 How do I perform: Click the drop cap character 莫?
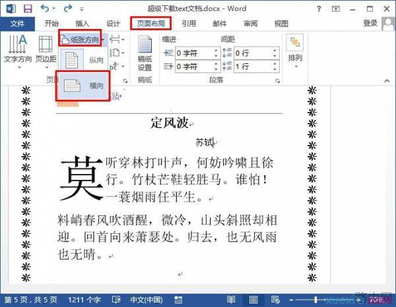82,178
